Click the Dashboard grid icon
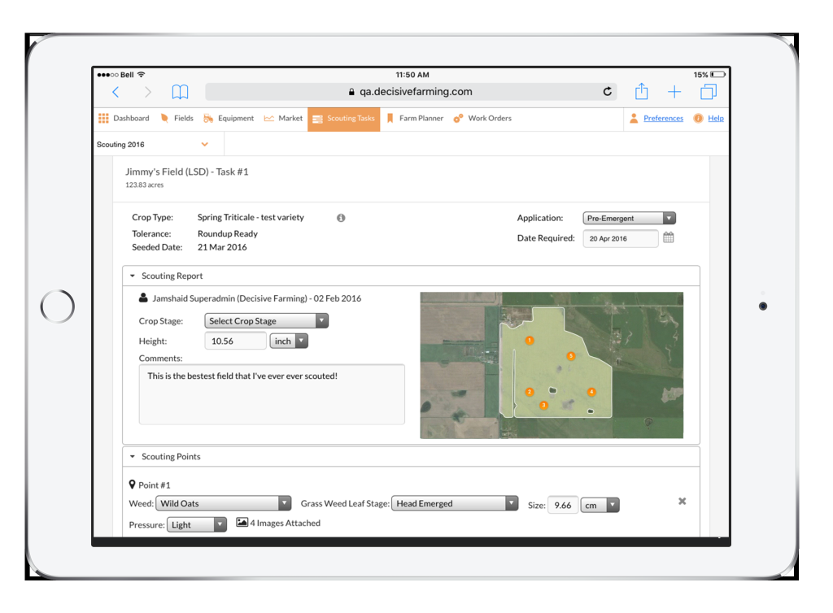Image resolution: width=833 pixels, height=613 pixels. (x=103, y=119)
